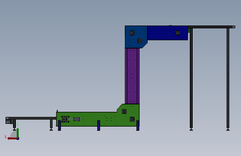The width and height of the screenshot is (241, 156).
Task: Select the small pin atop the green housing's left end
Action: coord(57,111)
